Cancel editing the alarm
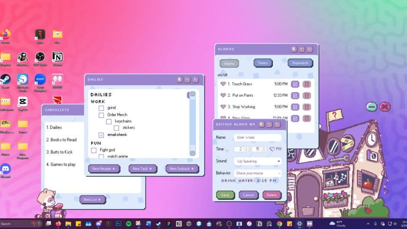Image resolution: width=407 pixels, height=229 pixels. (249, 195)
